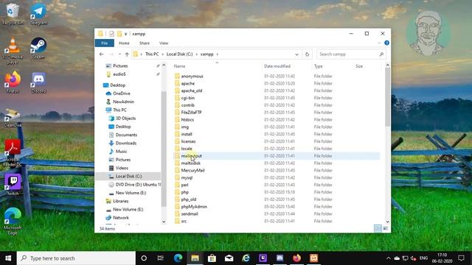Select the FileZillaFTP folder

click(x=191, y=113)
